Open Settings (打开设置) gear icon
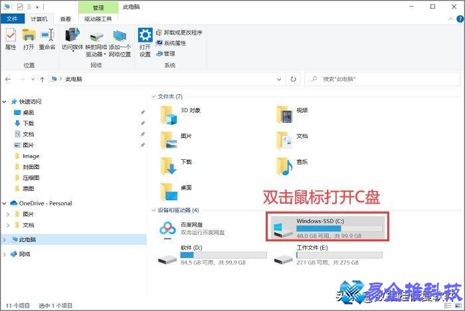This screenshot has height=311, width=465. pos(145,42)
